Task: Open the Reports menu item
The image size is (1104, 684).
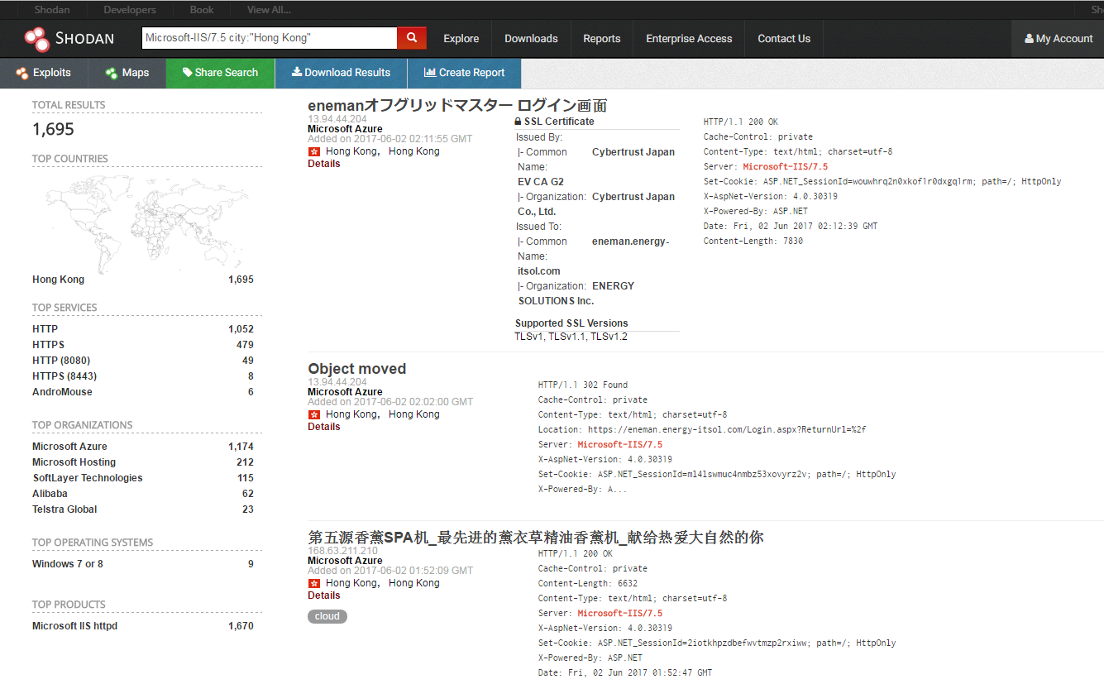Action: point(601,38)
